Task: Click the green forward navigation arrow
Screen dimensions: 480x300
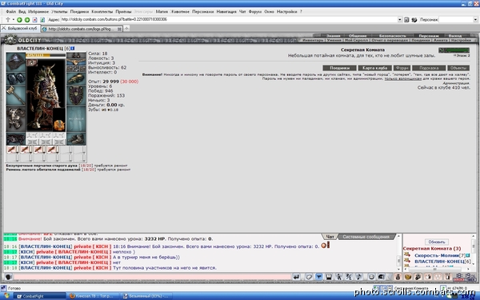Action: (27, 19)
